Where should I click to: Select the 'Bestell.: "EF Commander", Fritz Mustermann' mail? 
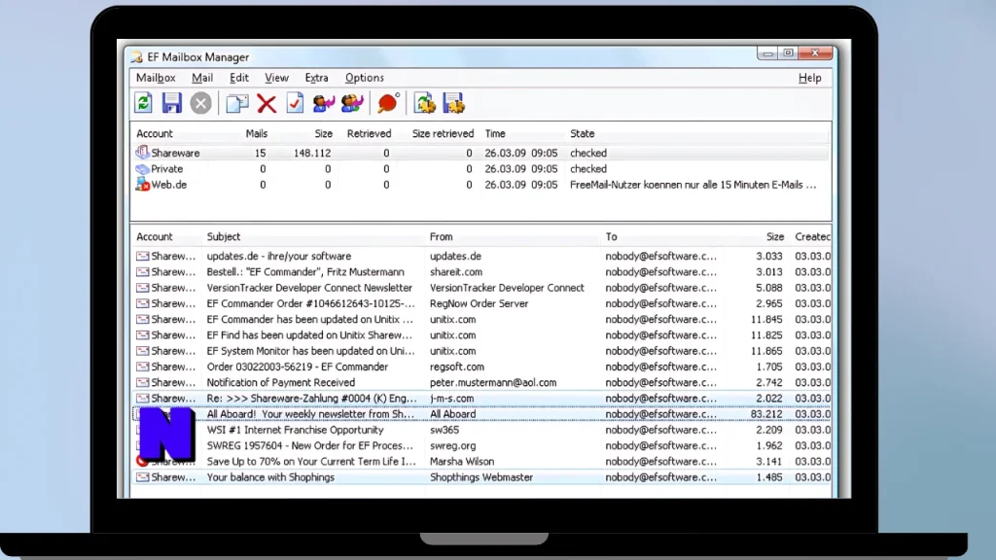304,272
